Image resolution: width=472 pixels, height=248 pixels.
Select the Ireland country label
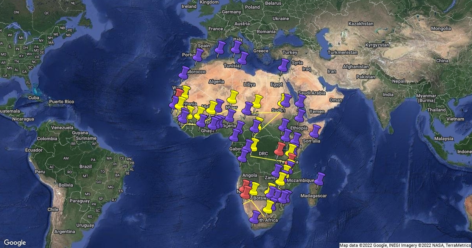[189, 7]
